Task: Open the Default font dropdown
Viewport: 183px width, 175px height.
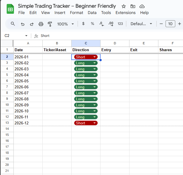Action: tap(141, 24)
